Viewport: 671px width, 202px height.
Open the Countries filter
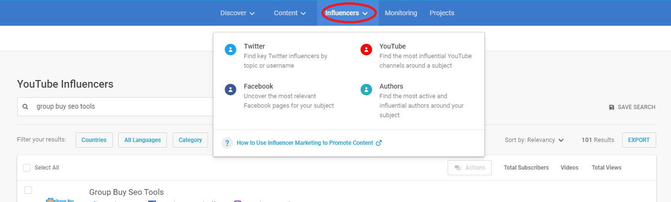point(94,140)
